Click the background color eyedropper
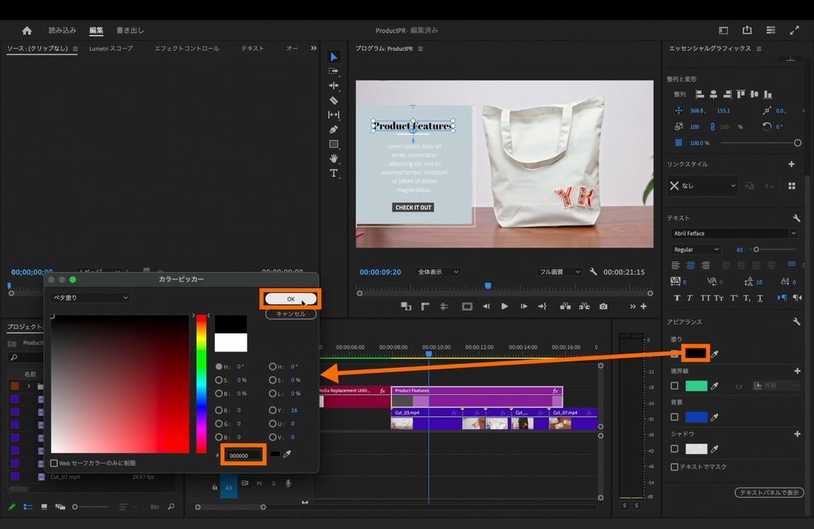Viewport: 814px width, 529px height. pyautogui.click(x=715, y=417)
